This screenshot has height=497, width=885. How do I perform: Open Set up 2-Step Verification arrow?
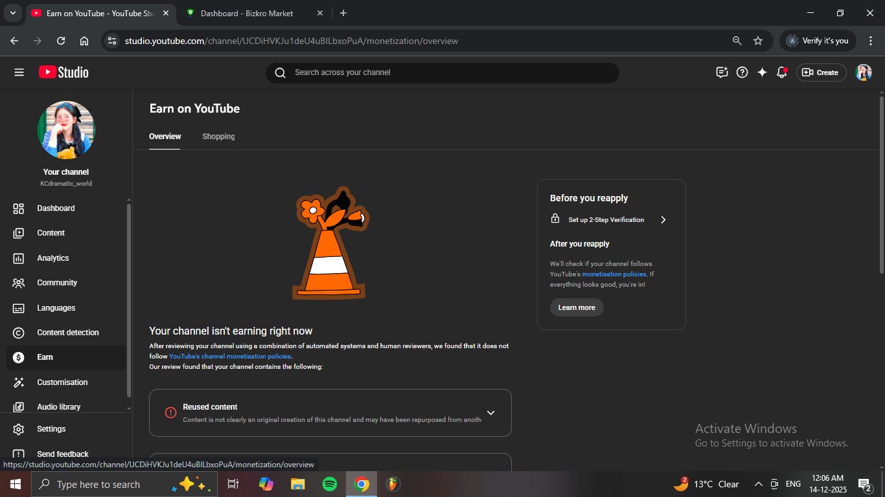pos(663,220)
